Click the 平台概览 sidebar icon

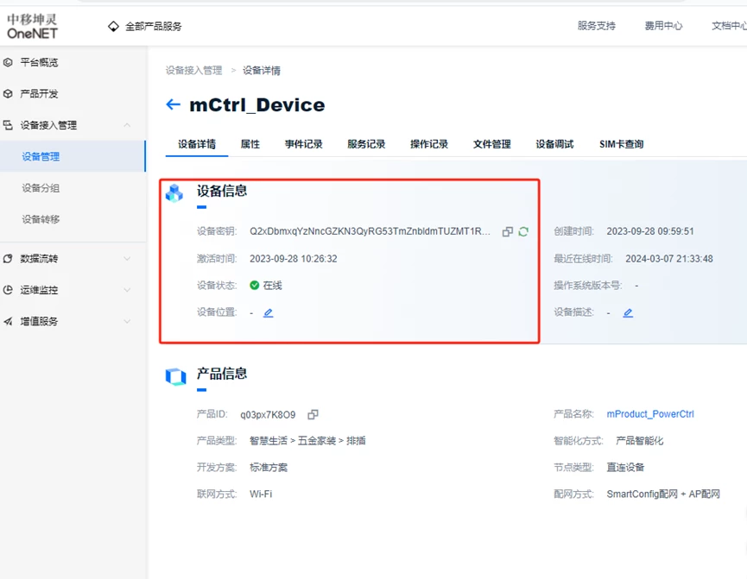coord(8,62)
